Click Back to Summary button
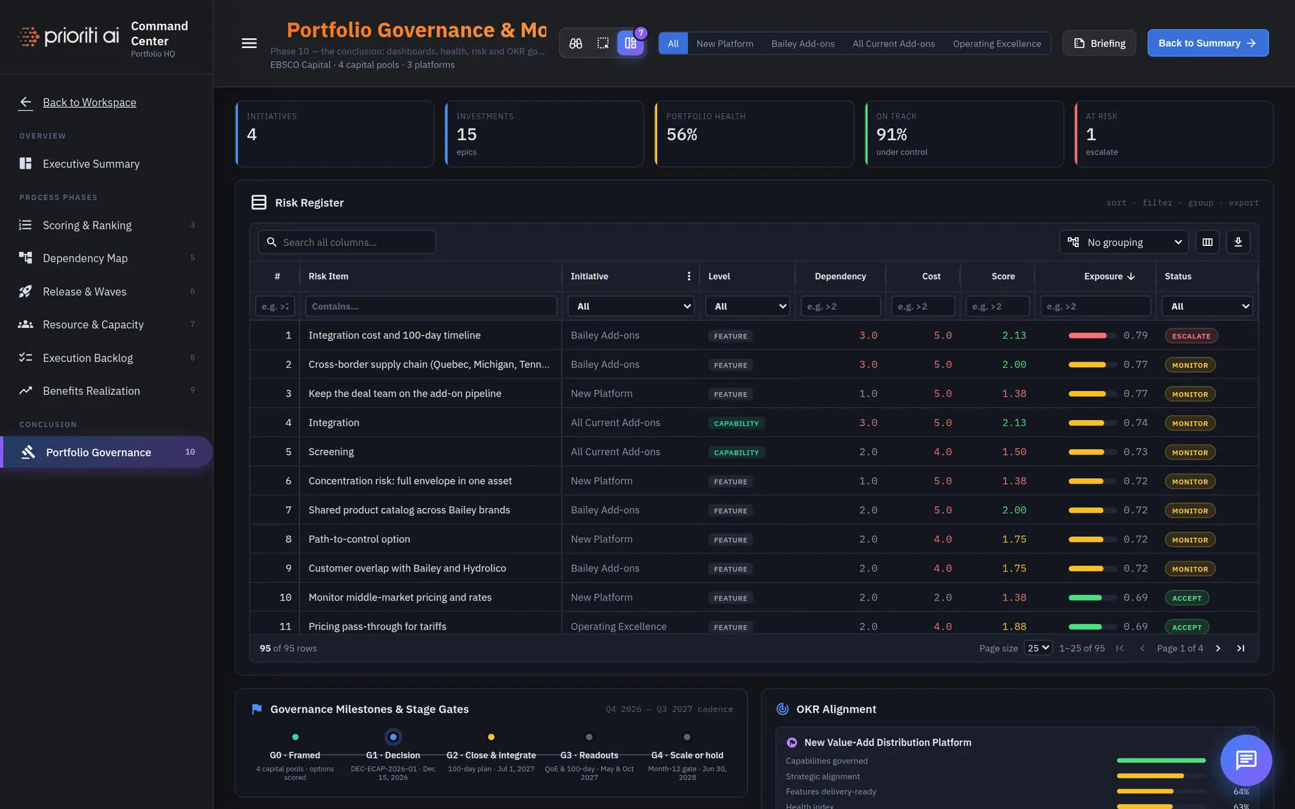The image size is (1295, 809). (x=1208, y=43)
